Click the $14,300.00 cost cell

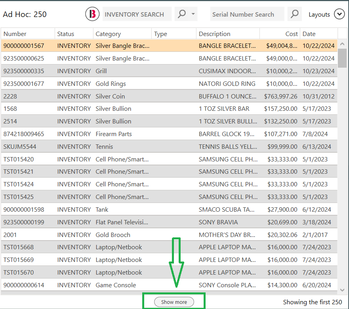(282, 285)
